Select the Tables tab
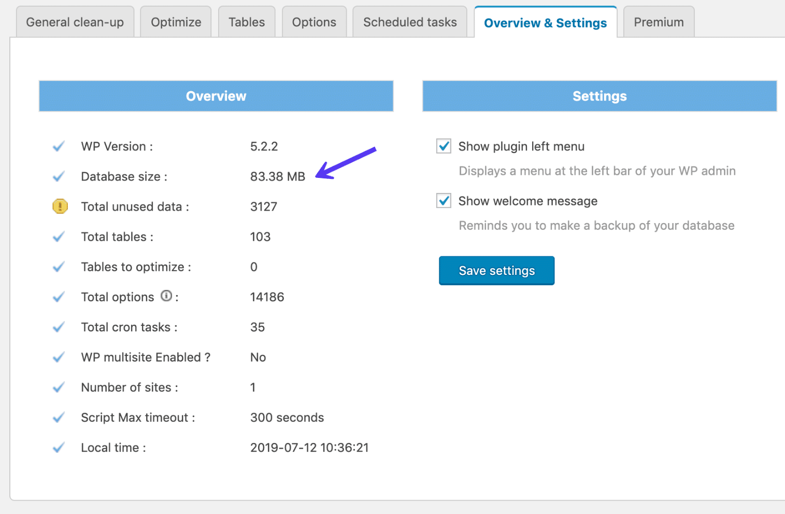The width and height of the screenshot is (785, 514). [246, 22]
